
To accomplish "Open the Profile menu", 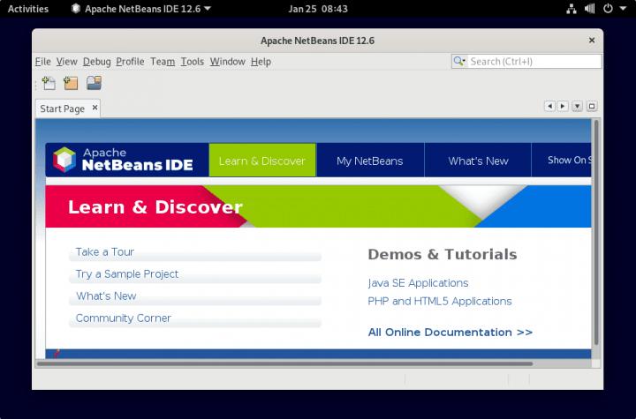I will click(130, 62).
